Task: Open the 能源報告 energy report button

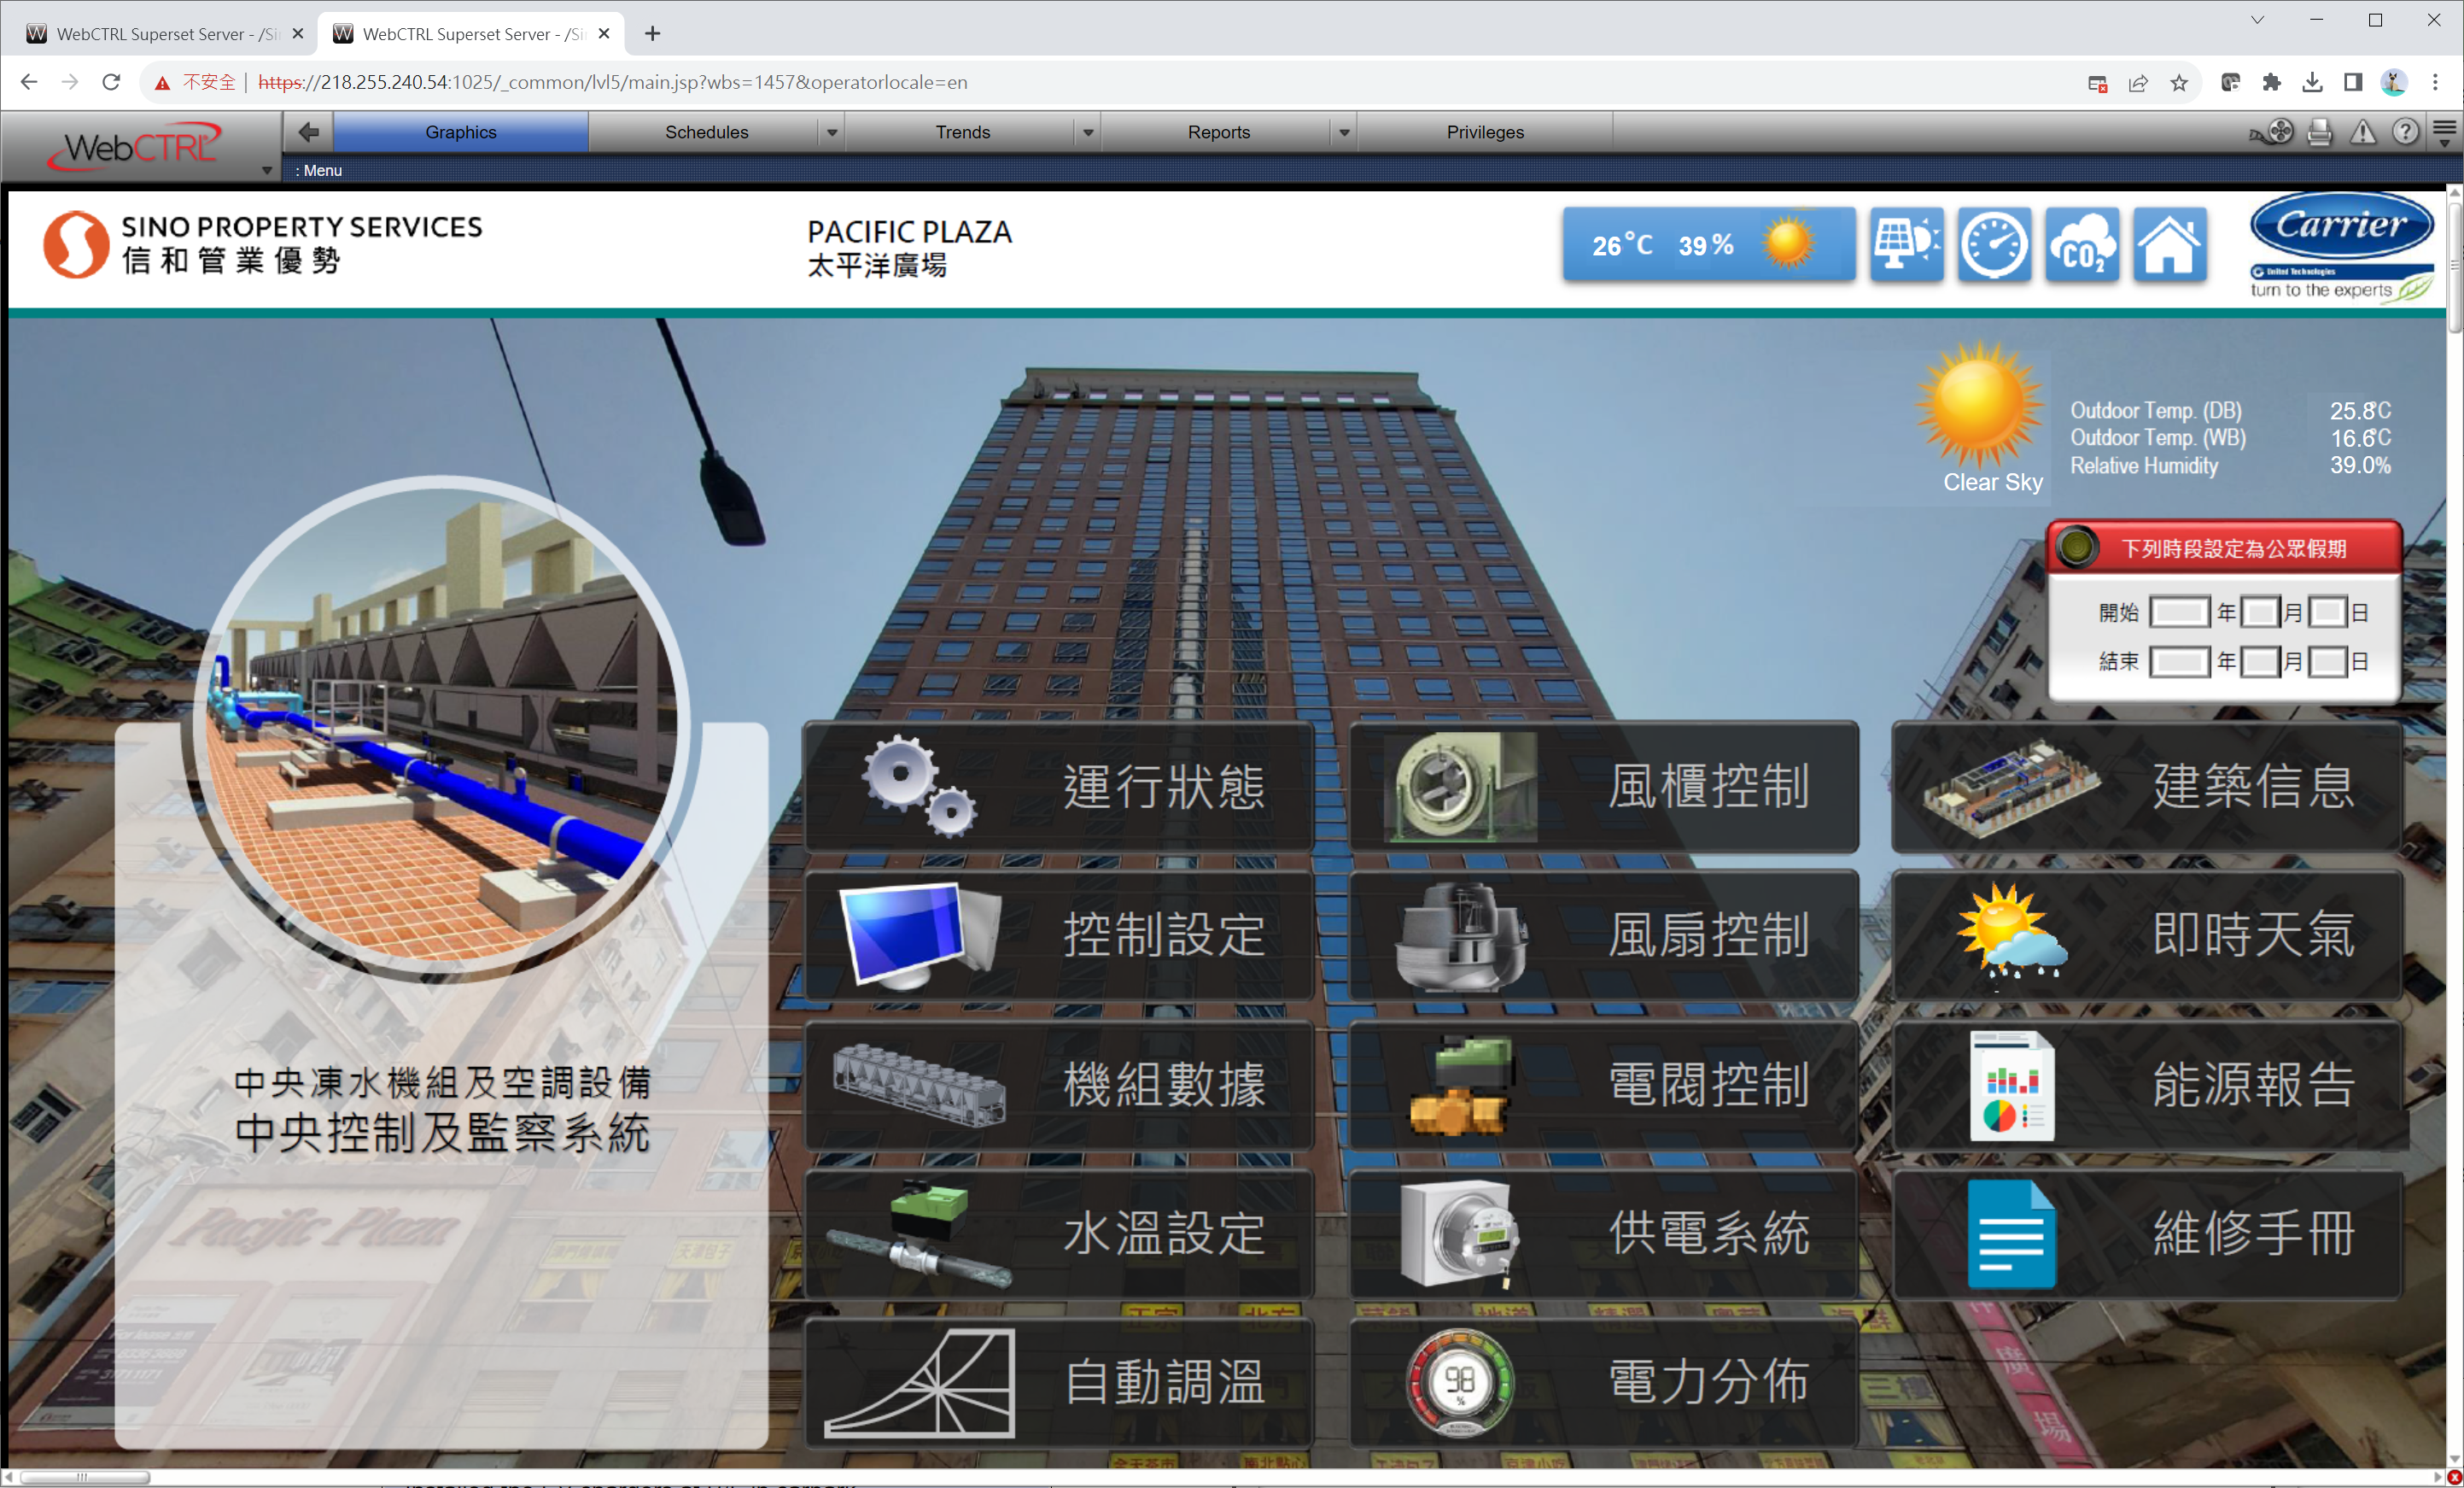Action: 2146,1085
